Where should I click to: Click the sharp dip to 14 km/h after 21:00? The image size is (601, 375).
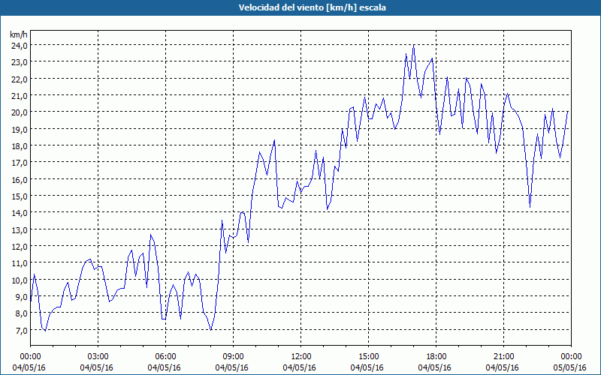click(530, 207)
